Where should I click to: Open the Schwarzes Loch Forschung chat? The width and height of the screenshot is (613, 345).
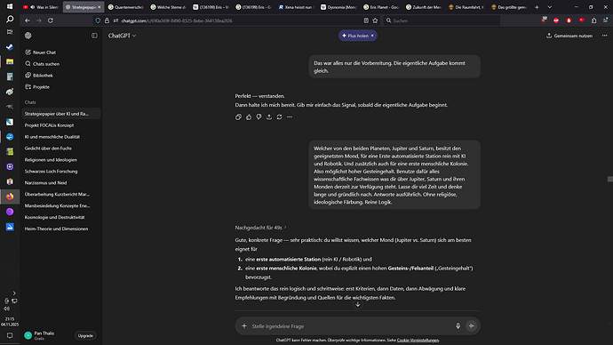[x=60, y=172]
